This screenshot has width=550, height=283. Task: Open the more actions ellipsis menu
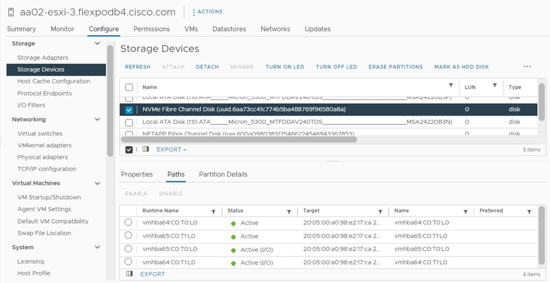pyautogui.click(x=527, y=66)
